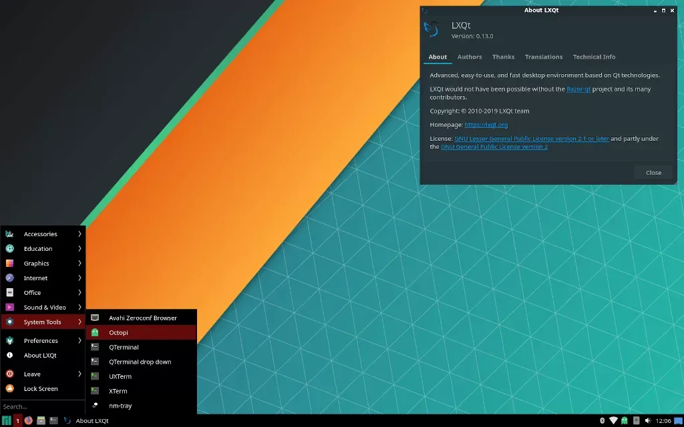Viewport: 684px width, 427px height.
Task: Click the Octopi notifier tray icon
Action: pos(625,420)
